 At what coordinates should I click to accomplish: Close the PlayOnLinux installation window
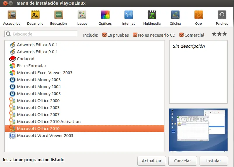point(5,3)
